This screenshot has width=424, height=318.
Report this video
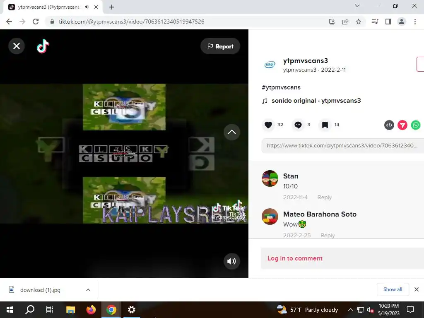coord(220,46)
